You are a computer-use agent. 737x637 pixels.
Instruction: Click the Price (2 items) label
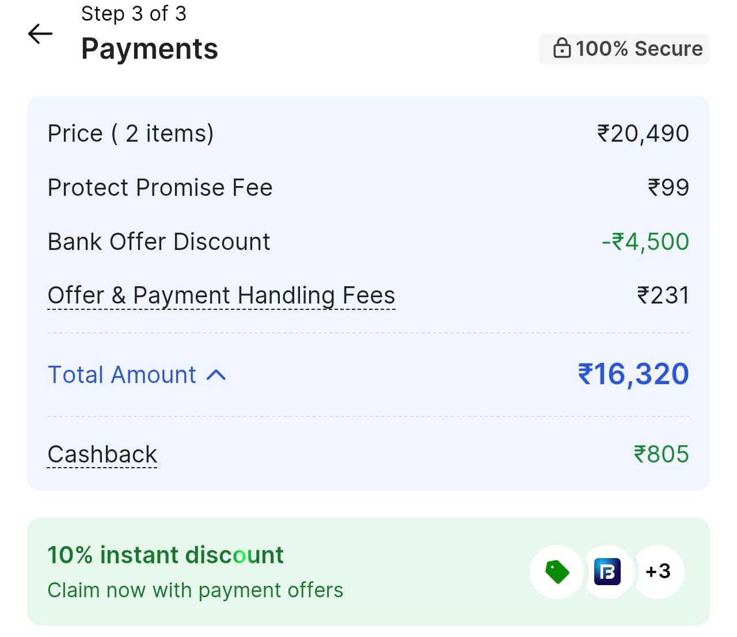pos(131,134)
